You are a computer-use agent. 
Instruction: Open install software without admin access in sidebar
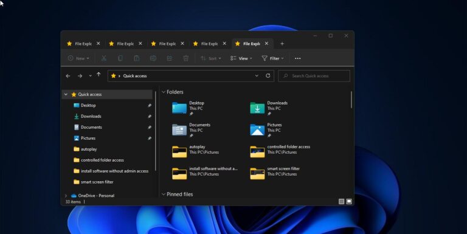pos(114,171)
